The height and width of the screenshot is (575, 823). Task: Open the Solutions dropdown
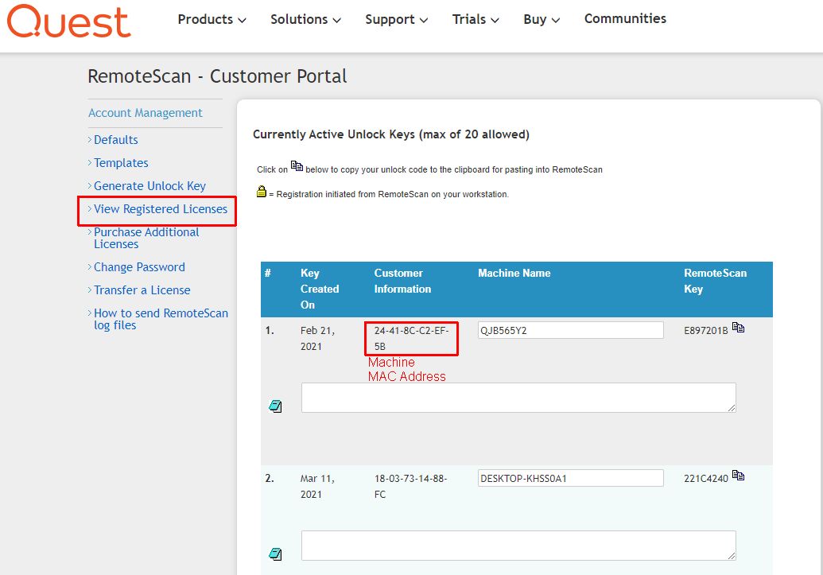pyautogui.click(x=305, y=18)
